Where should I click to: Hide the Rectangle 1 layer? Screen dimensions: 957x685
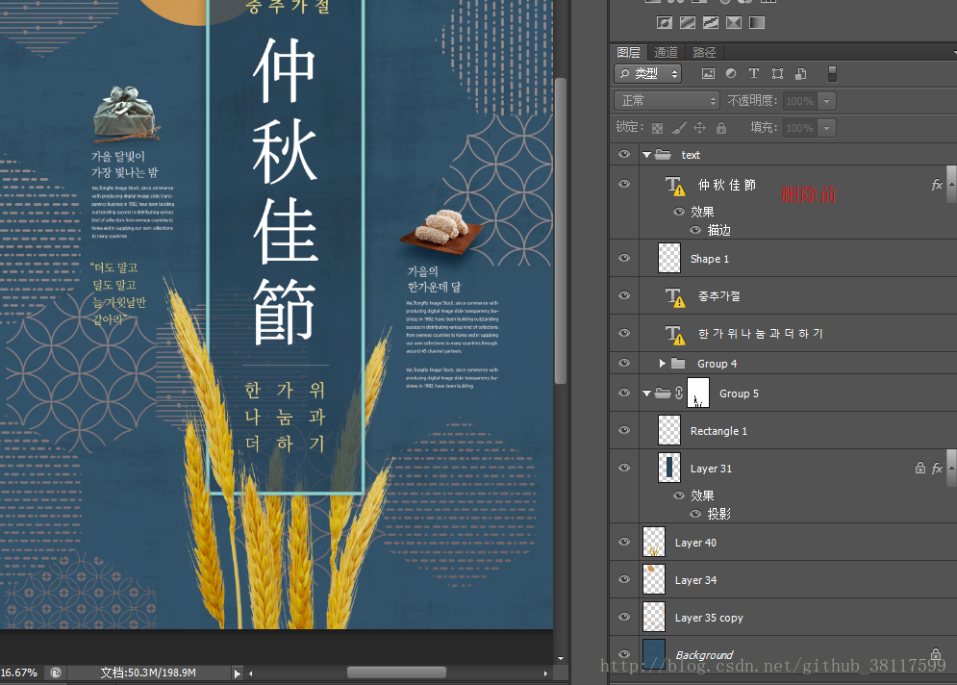coord(624,430)
